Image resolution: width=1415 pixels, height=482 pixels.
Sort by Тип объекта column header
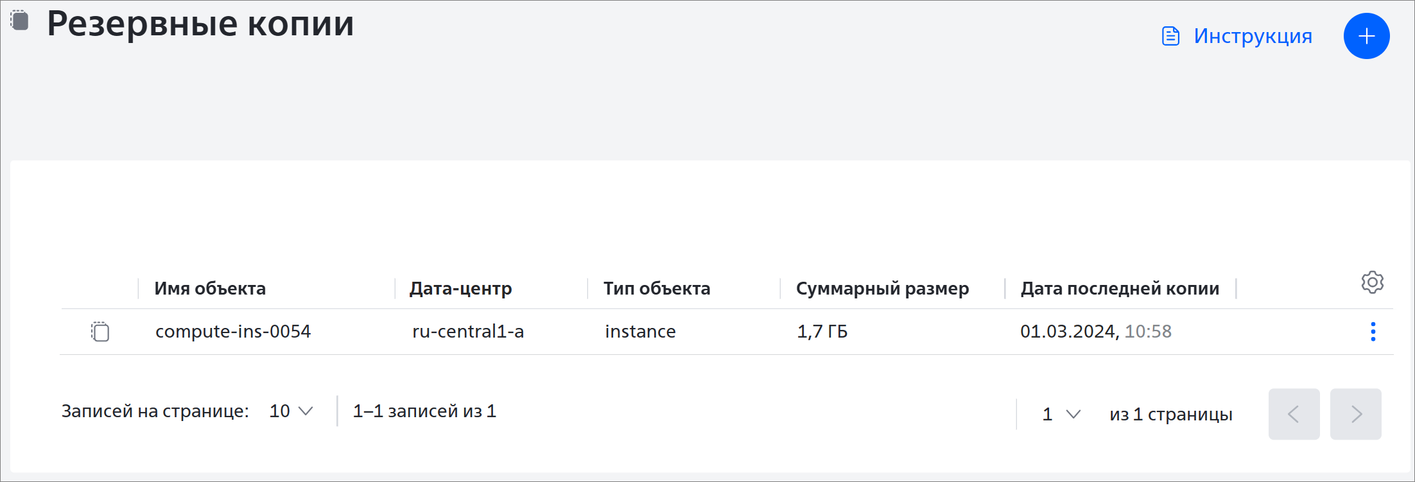[657, 289]
